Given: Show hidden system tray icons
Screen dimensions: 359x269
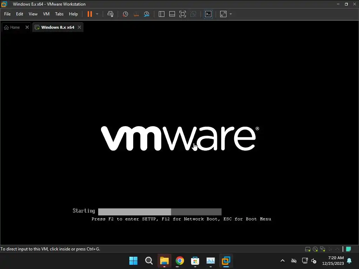Looking at the screenshot, I should 283,261.
